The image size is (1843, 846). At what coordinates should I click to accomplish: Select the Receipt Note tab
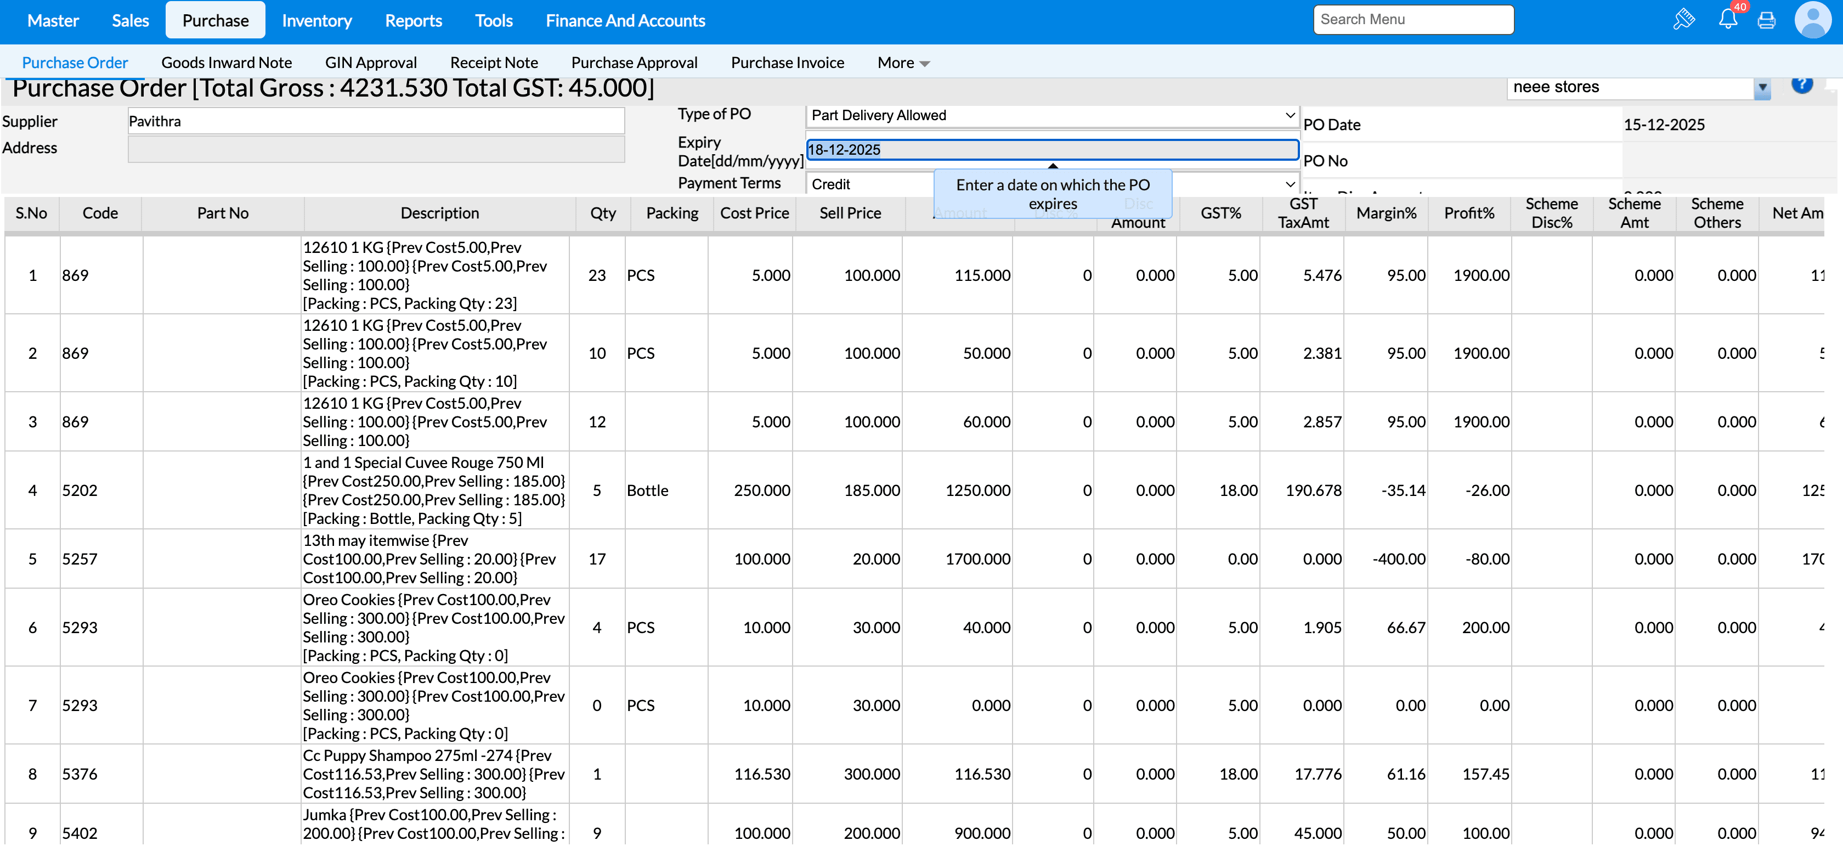494,63
